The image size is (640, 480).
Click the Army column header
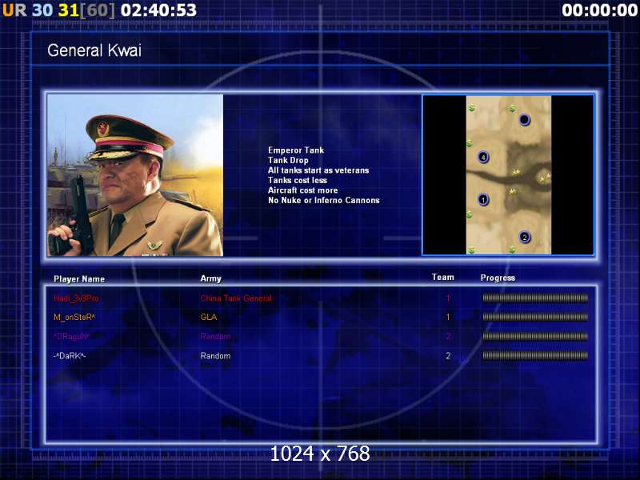point(210,278)
